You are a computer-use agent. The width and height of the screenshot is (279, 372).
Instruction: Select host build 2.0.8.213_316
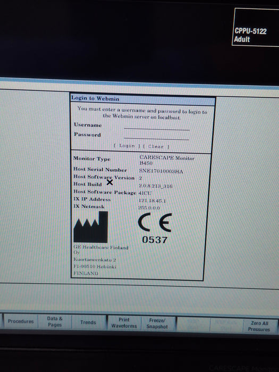pos(156,186)
